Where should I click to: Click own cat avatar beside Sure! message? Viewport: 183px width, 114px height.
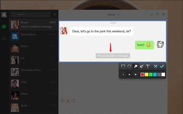pos(160,44)
